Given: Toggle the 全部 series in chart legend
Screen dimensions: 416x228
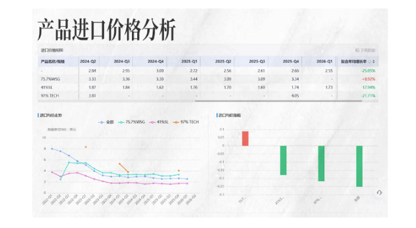Looking at the screenshot, I should coord(106,122).
